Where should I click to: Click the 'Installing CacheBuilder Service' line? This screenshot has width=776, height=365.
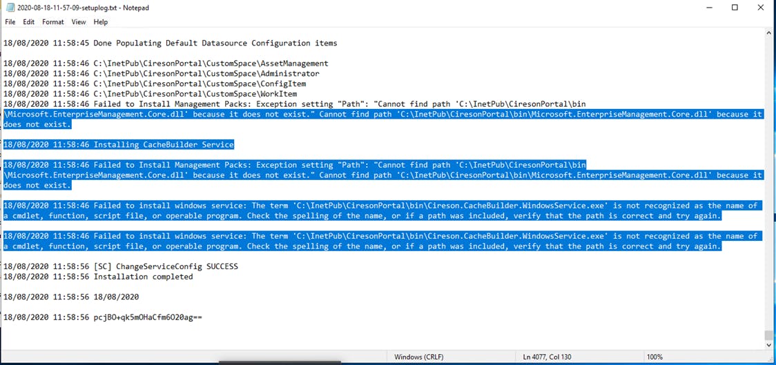click(119, 145)
